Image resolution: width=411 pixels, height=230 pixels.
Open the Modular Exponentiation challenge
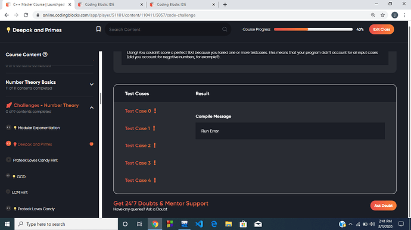point(39,128)
